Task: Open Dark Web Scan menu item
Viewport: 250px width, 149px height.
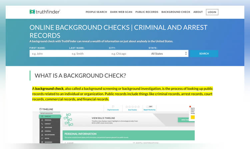Action: point(121,12)
